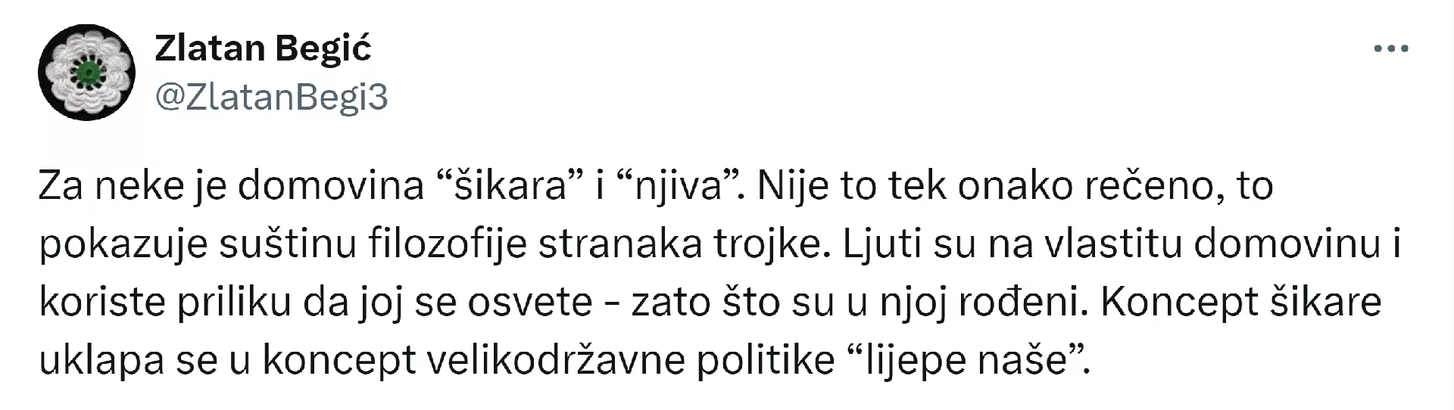Viewport: 1454px width, 410px height.
Task: Click the @ZlatanBegi3 handle
Action: click(x=271, y=98)
